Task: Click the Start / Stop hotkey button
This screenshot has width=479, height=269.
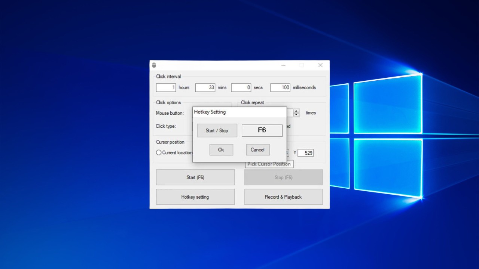Action: 217,130
